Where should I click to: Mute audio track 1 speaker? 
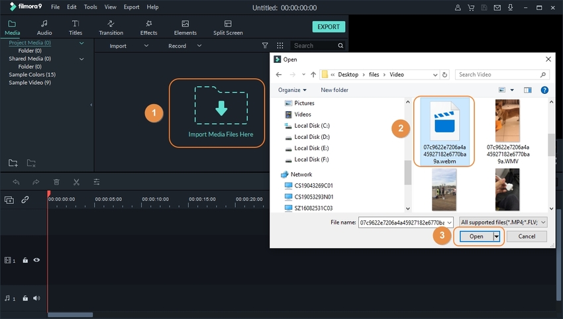[x=36, y=298]
